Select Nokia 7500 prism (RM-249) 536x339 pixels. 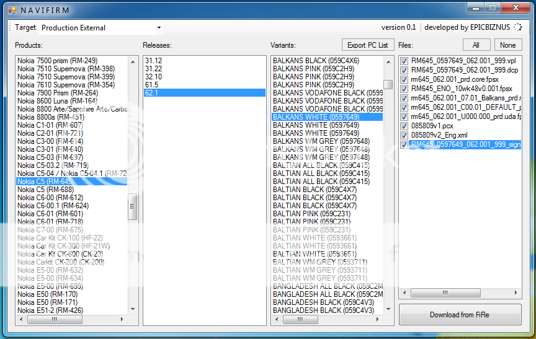pyautogui.click(x=72, y=61)
